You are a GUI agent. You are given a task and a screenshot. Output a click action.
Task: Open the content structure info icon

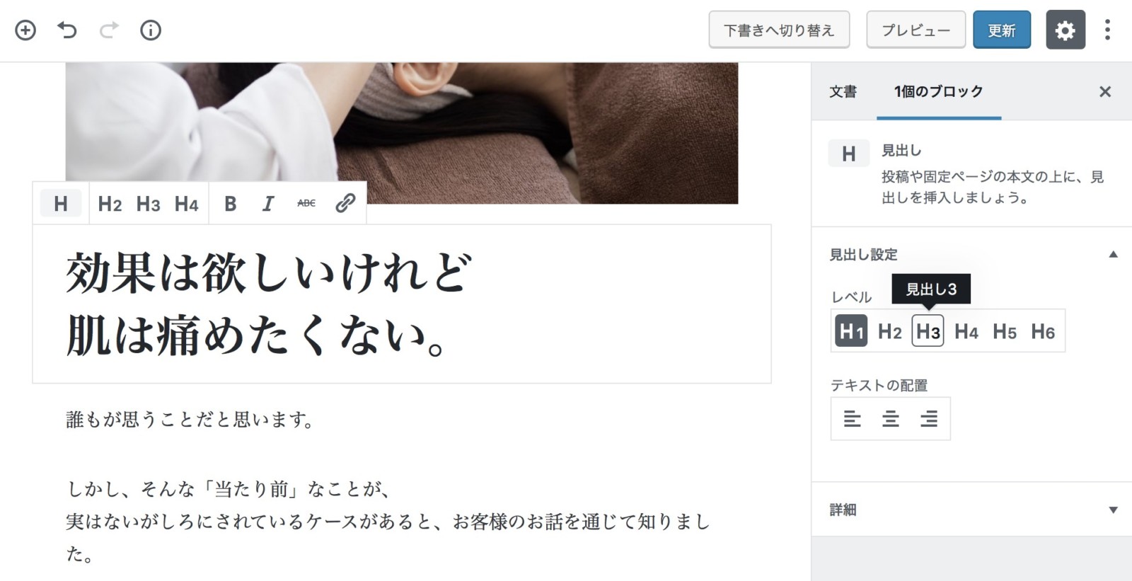151,30
